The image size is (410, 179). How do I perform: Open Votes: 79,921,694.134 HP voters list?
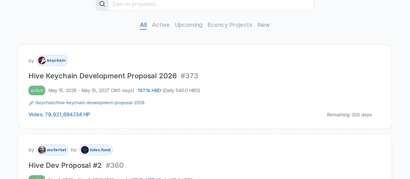coord(59,115)
